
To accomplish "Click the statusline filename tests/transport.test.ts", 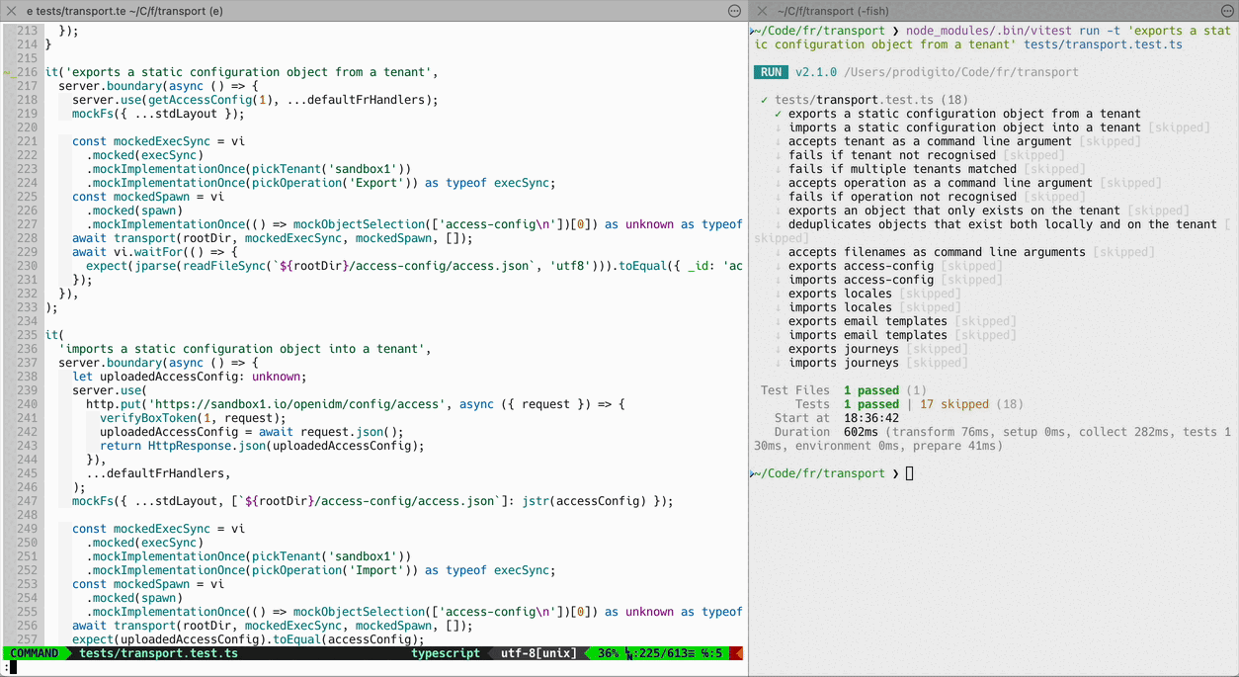I will [158, 653].
